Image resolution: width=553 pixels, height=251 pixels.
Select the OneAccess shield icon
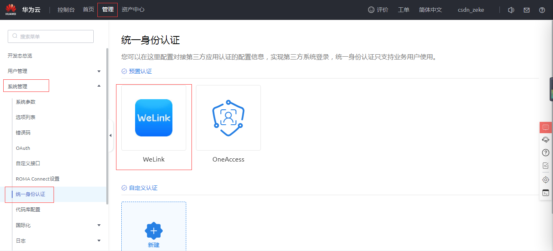[x=228, y=118]
